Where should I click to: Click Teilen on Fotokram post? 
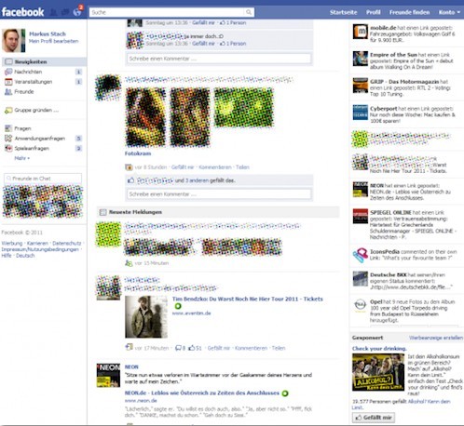coord(242,167)
